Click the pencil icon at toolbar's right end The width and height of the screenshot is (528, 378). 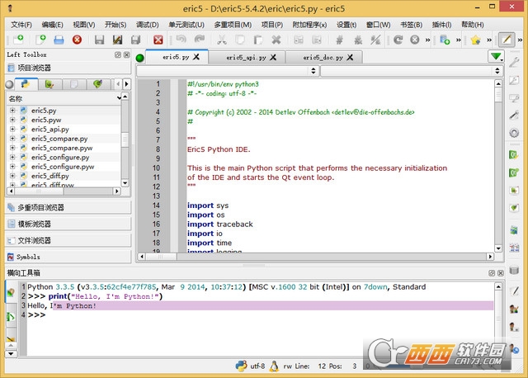(x=507, y=40)
